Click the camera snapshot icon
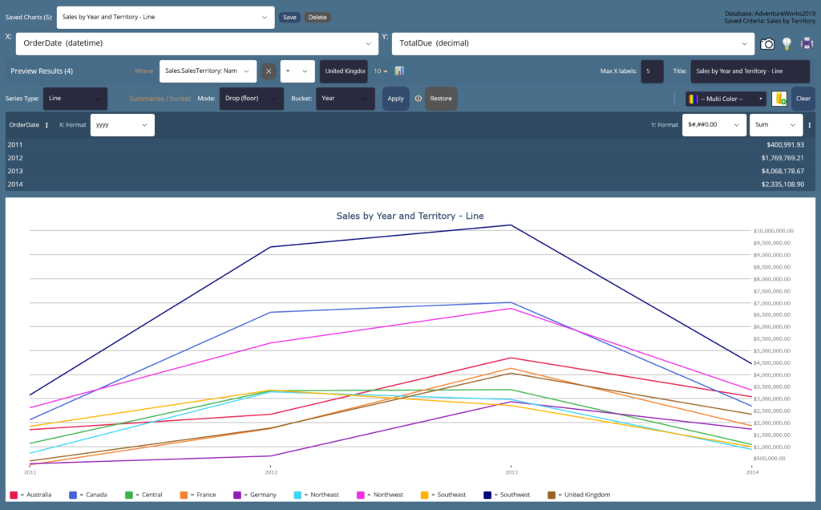 click(x=767, y=44)
